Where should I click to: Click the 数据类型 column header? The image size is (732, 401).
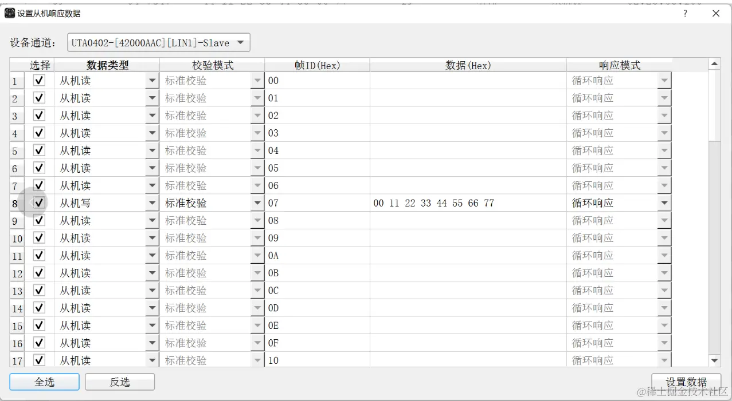click(107, 65)
